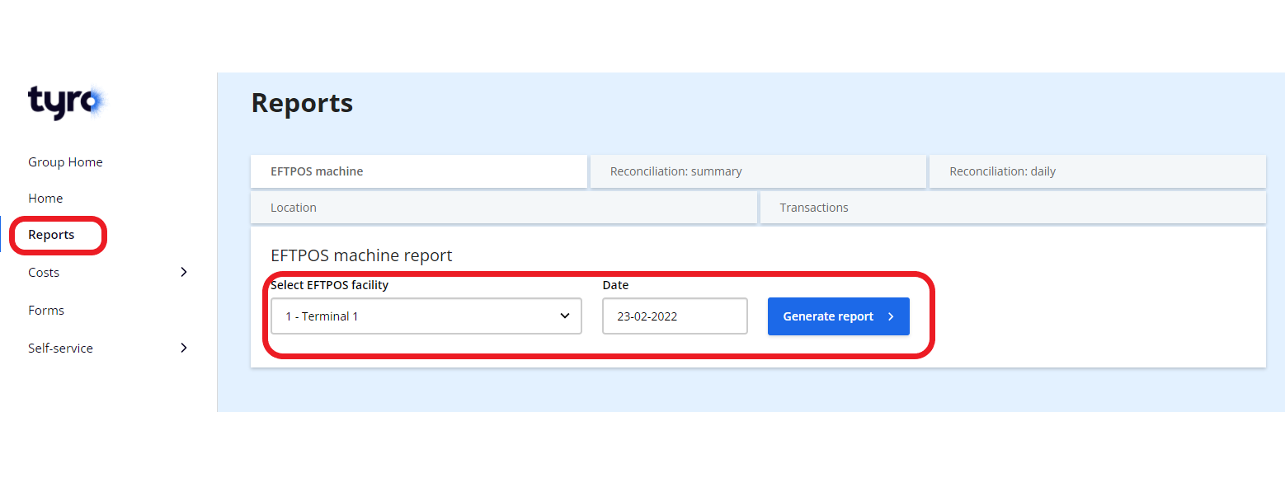1285x482 pixels.
Task: Click the arrow icon inside Generate report button
Action: (891, 316)
